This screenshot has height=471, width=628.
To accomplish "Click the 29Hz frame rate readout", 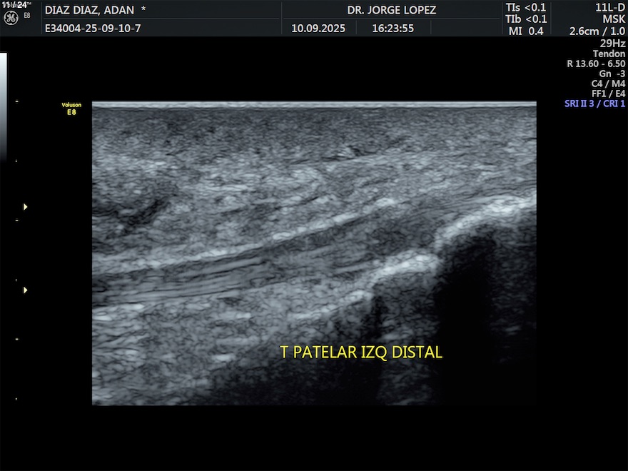I will click(x=612, y=43).
